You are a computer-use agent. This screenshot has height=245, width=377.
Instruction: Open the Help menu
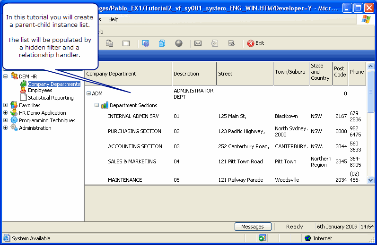coord(113,19)
